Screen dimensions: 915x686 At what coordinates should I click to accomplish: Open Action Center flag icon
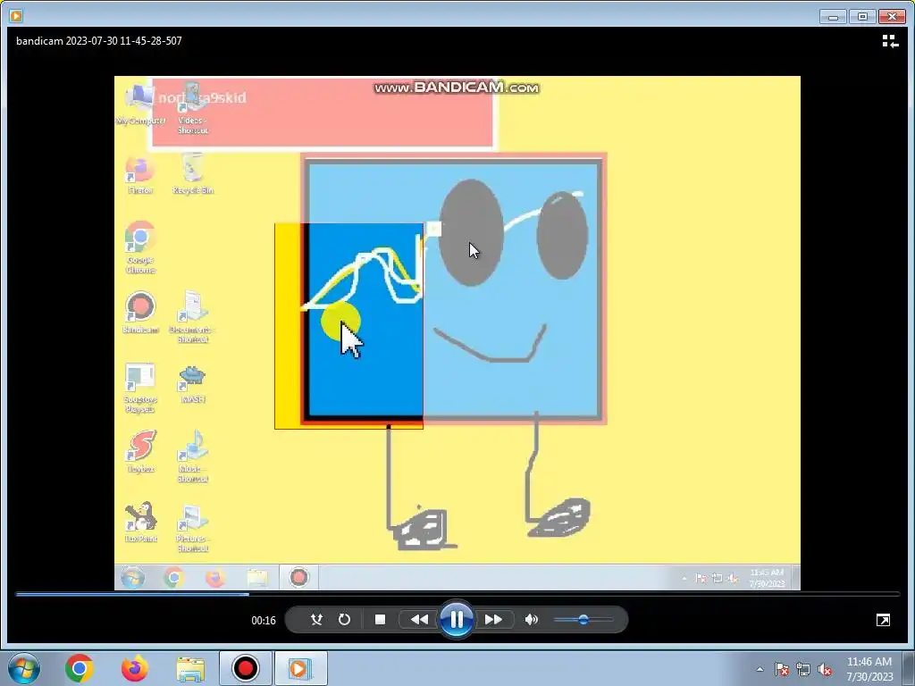781,669
